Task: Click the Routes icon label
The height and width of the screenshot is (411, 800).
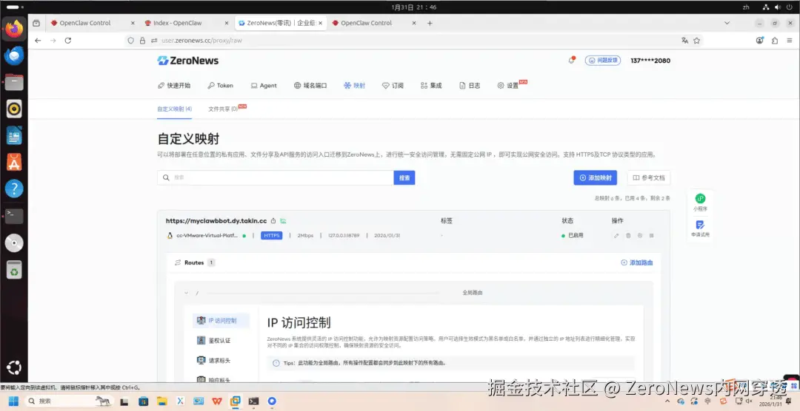Action: tap(189, 263)
